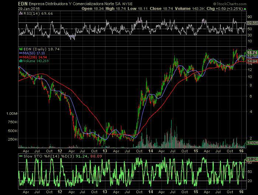Click the 90 level on the RSI axis
Viewport: 258px width, 195px height.
point(250,17)
